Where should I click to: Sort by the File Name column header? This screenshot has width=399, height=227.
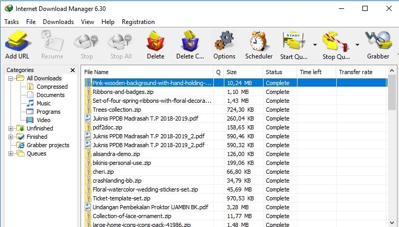[x=147, y=72]
